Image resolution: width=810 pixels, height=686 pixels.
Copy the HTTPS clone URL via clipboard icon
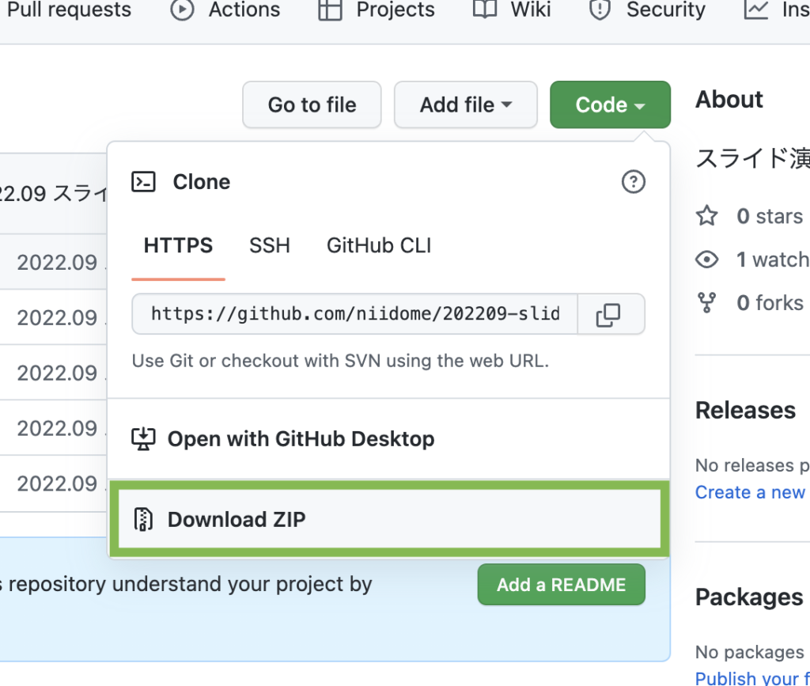click(x=607, y=315)
